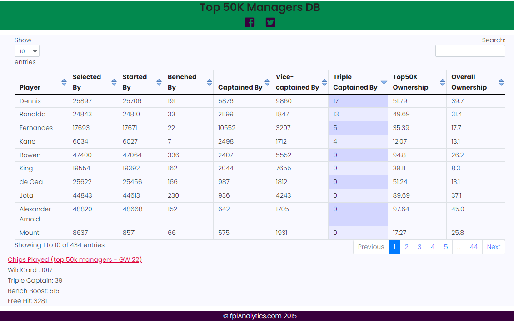The height and width of the screenshot is (324, 514).
Task: Click Mount's overall ownership 25.8
Action: [458, 233]
